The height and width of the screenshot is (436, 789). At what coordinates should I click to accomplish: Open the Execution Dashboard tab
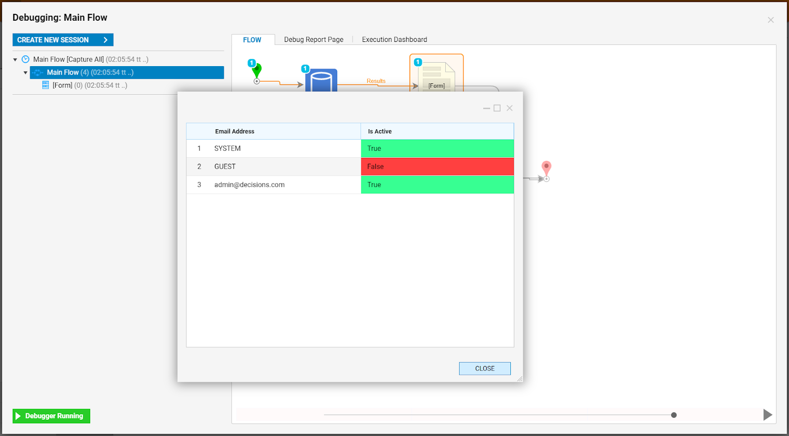(x=394, y=39)
